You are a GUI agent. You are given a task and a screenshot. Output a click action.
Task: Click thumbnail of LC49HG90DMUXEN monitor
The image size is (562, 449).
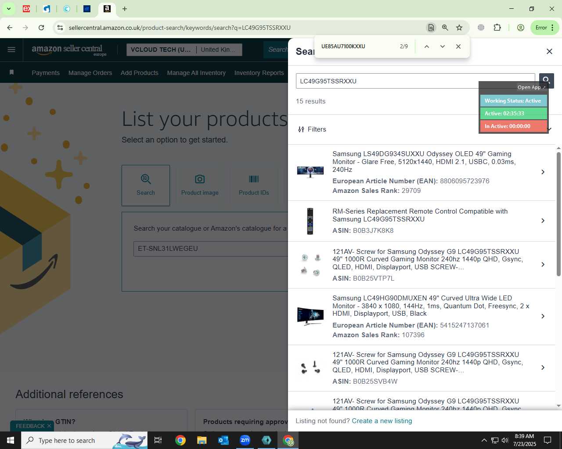[x=310, y=316]
